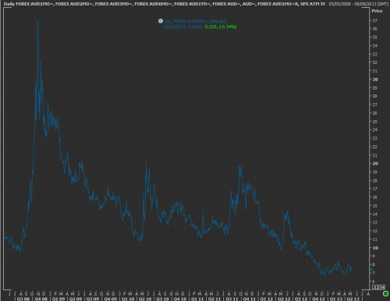Click the 'Q1 09' quarter label
390x301 pixels.
click(x=58, y=299)
